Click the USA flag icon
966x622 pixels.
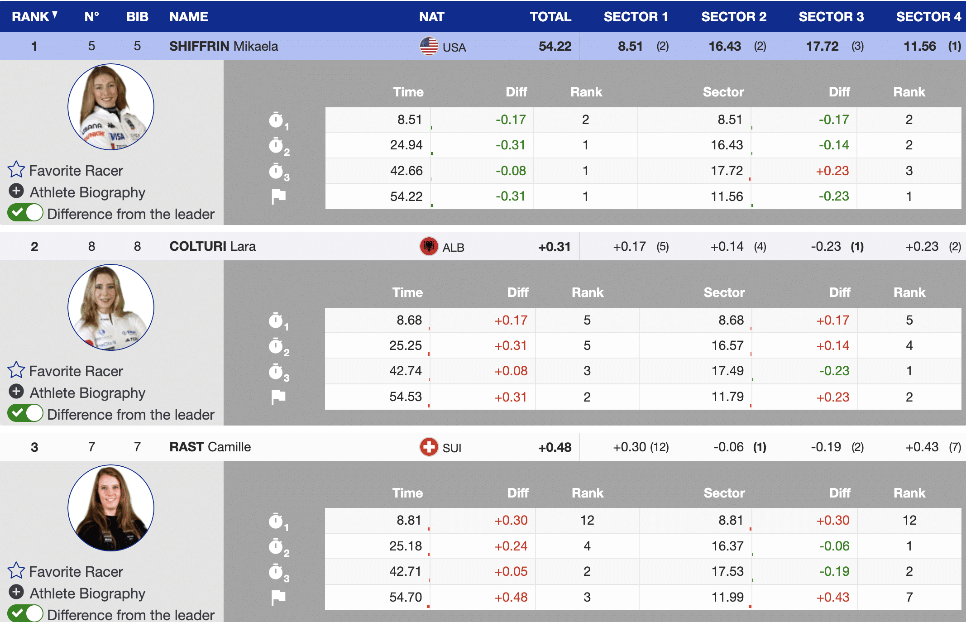429,46
